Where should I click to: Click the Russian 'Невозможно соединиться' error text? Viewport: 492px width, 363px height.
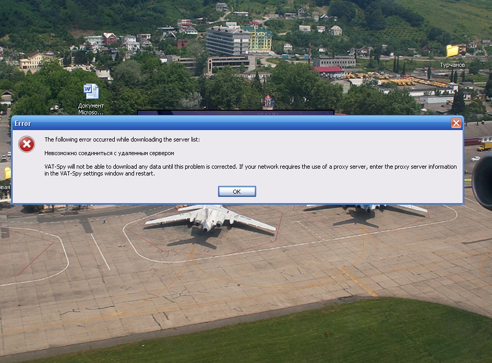point(109,153)
